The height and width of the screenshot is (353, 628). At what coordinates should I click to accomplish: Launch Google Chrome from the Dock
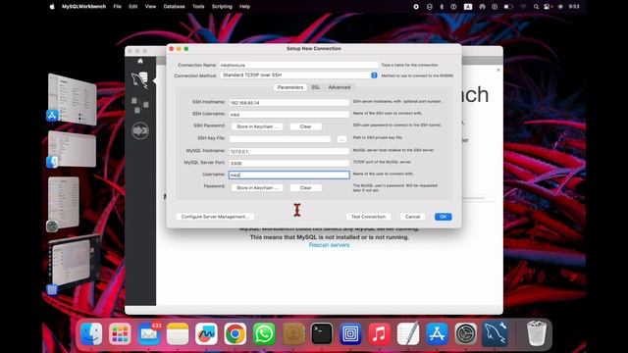coord(235,333)
